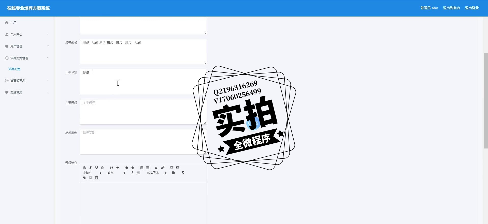Decrease indent in the editor

point(172,168)
